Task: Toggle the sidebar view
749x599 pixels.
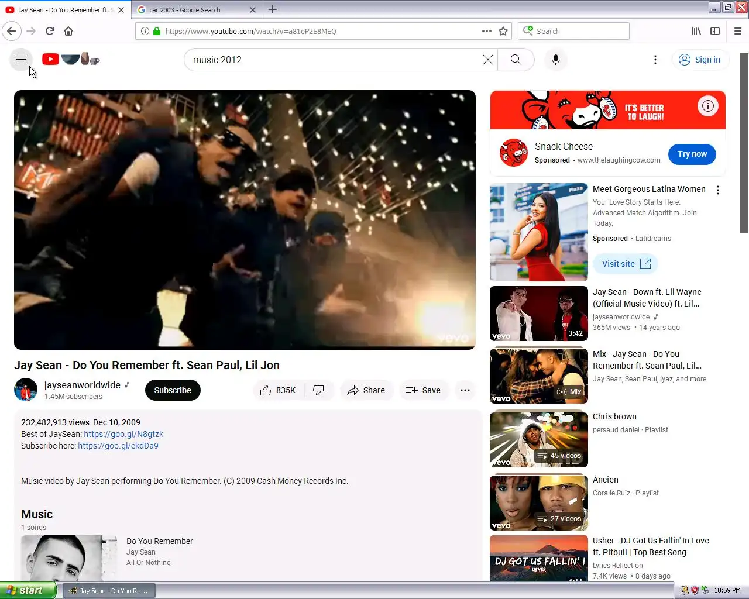Action: coord(715,31)
